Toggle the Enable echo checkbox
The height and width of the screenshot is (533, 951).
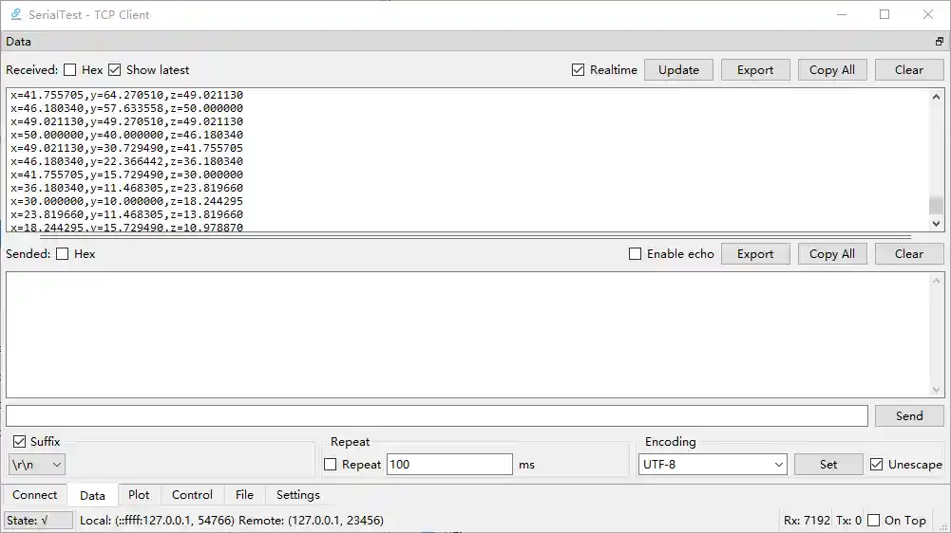[x=635, y=254]
